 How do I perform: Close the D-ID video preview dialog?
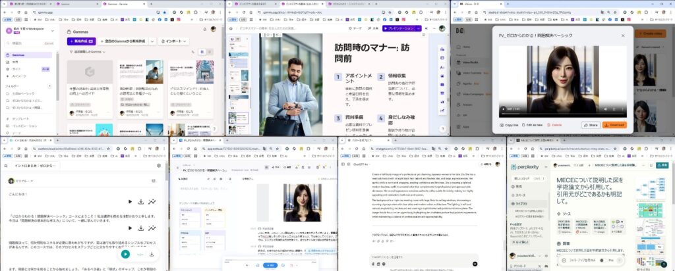(622, 36)
